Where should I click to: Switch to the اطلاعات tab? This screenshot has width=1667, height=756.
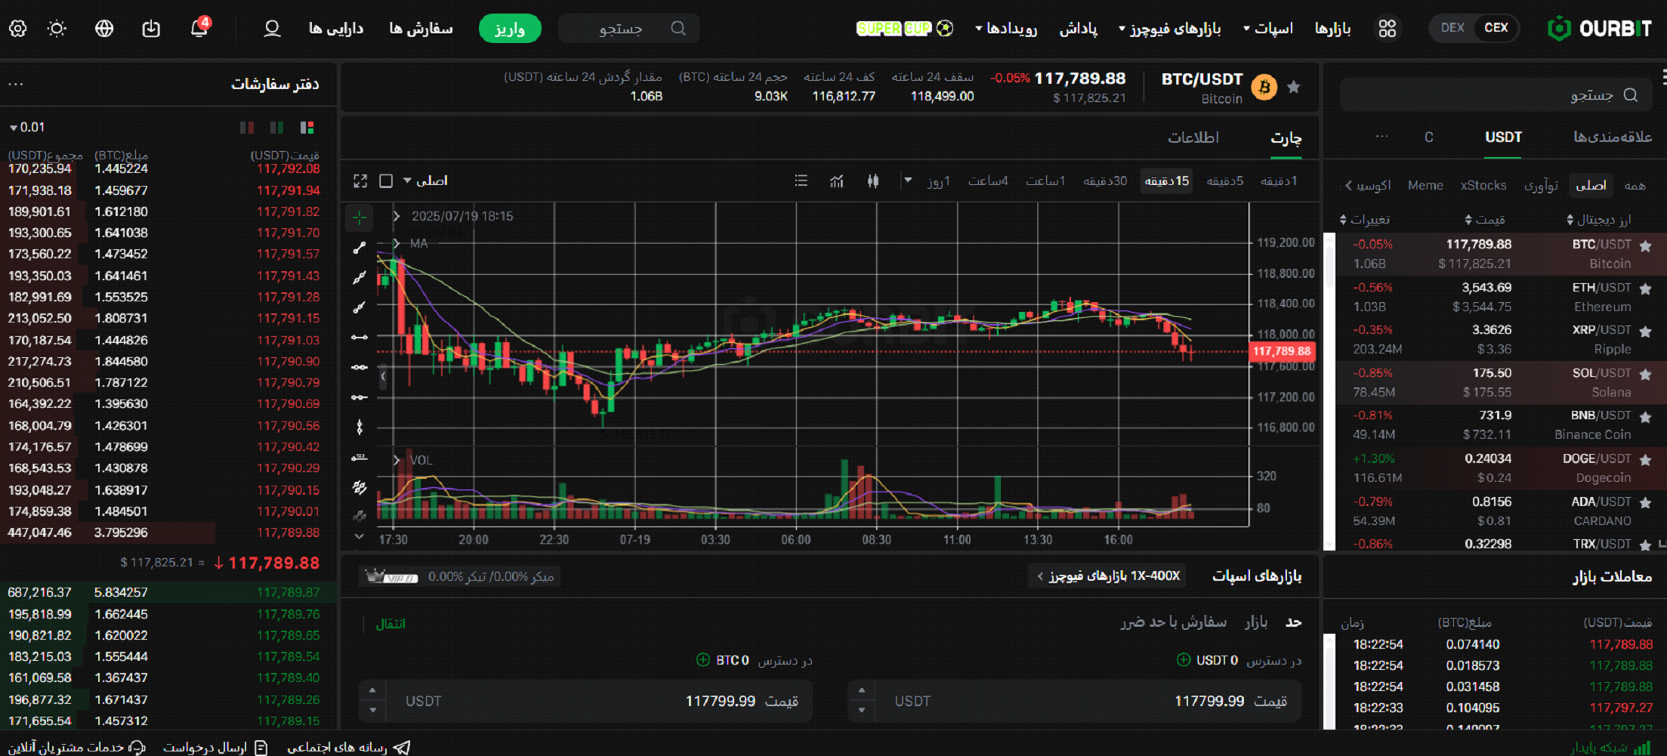click(1193, 137)
